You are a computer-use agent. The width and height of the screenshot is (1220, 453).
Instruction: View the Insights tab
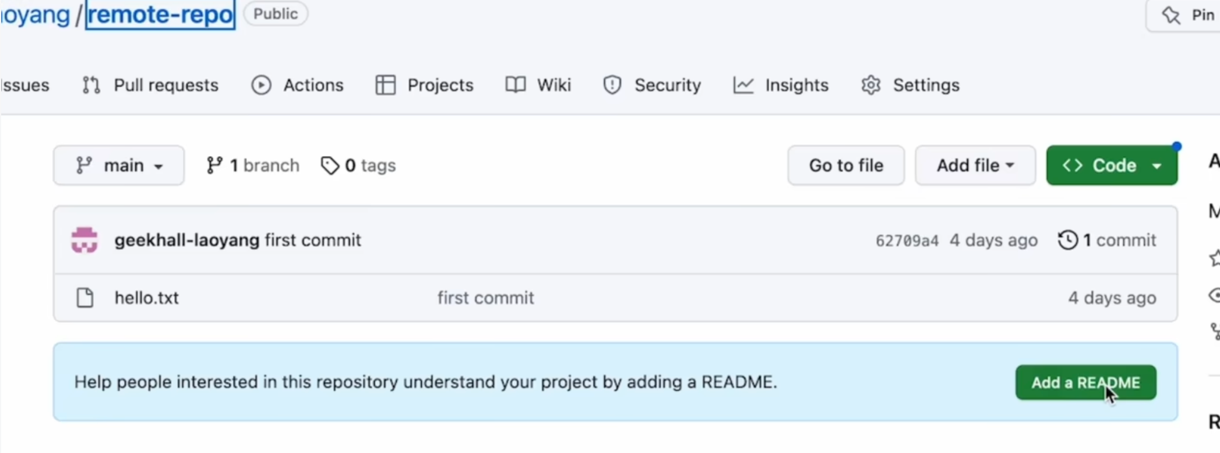point(781,85)
